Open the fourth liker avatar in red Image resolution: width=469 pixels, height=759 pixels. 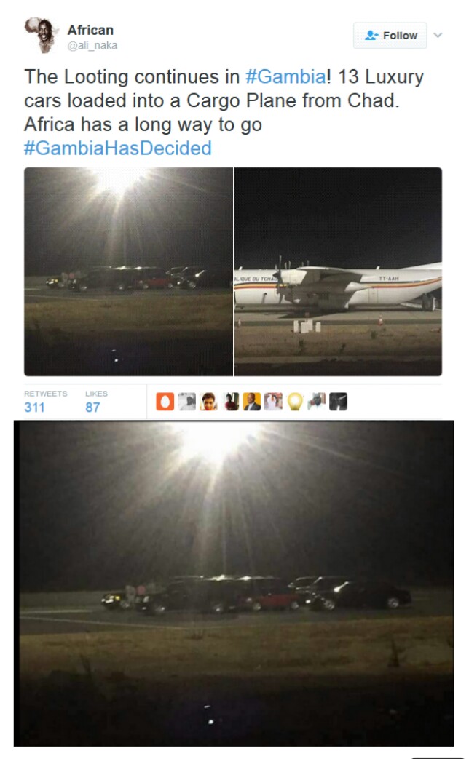pos(232,402)
